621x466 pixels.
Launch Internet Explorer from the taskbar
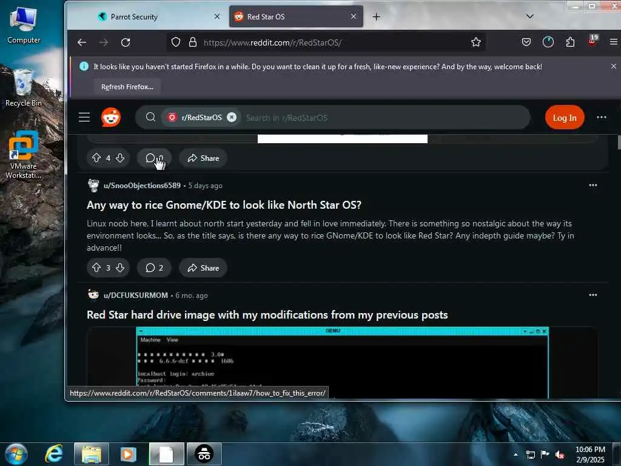(x=54, y=454)
